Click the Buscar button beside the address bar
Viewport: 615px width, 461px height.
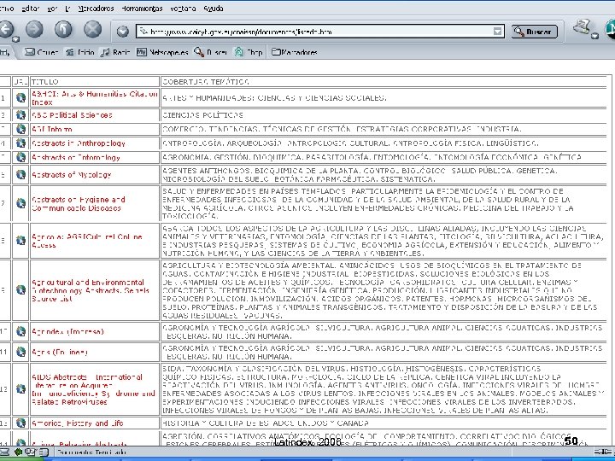[x=534, y=32]
